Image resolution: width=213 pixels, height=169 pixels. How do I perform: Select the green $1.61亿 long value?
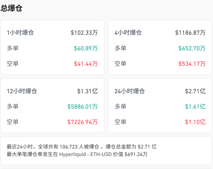click(x=195, y=107)
